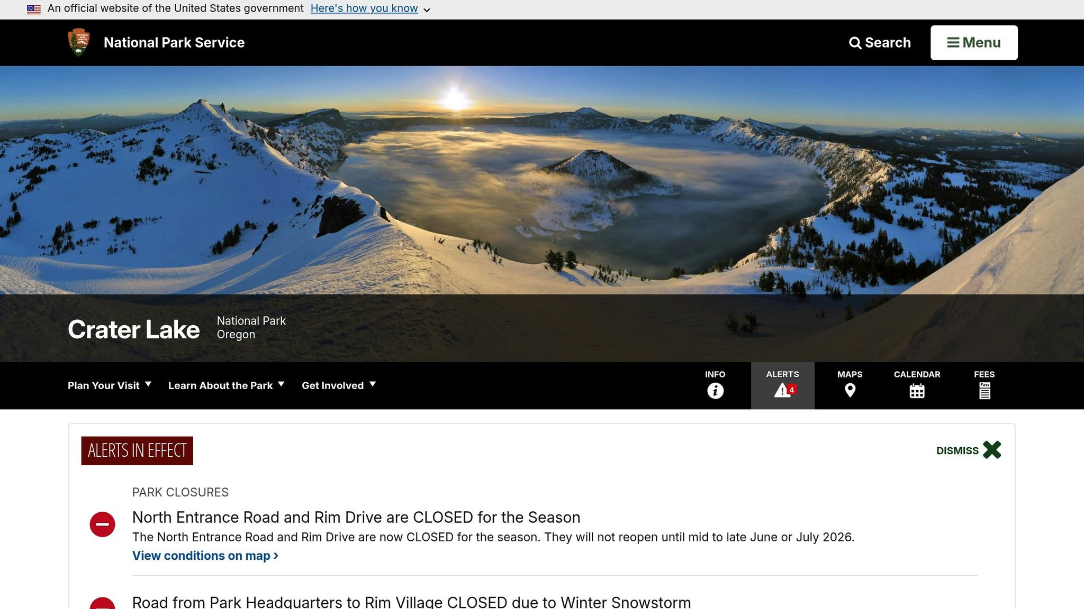Open the Fees pass icon
This screenshot has width=1084, height=609.
pos(984,391)
